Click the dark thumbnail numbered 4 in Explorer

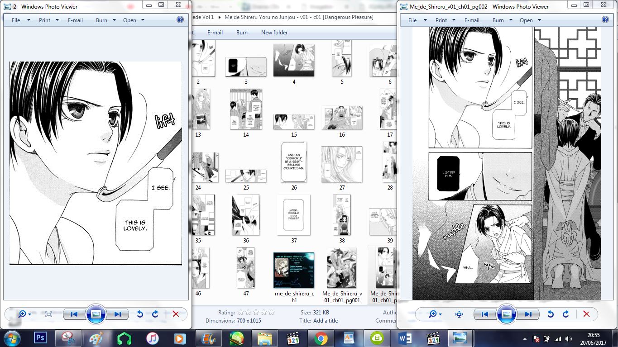click(x=294, y=60)
